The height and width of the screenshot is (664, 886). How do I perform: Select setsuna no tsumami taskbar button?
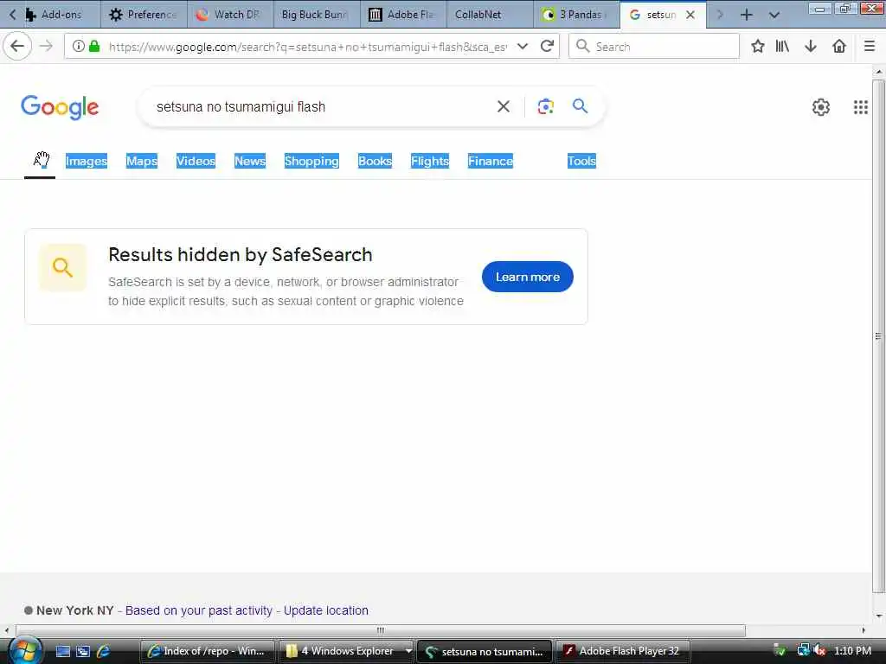click(485, 651)
